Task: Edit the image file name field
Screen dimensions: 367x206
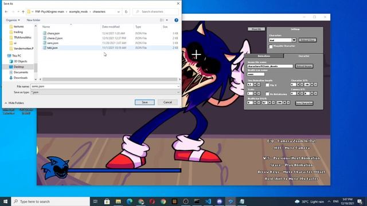Action: [x=270, y=66]
